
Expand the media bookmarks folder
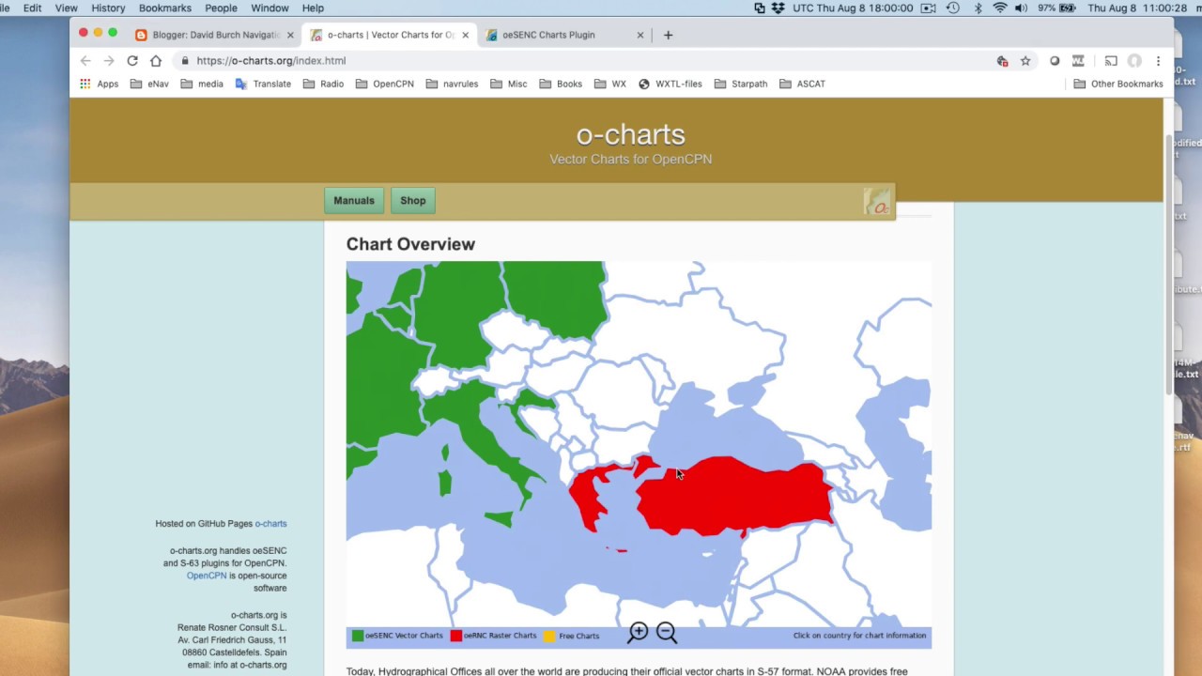tap(202, 84)
